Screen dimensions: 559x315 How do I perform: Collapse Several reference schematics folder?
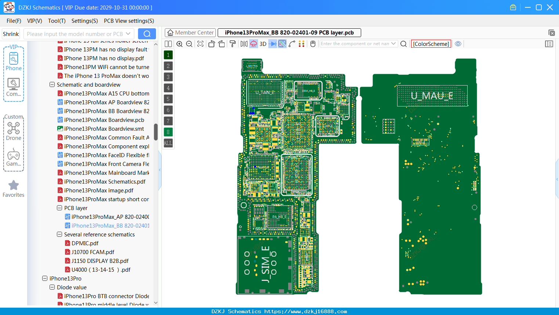point(59,234)
